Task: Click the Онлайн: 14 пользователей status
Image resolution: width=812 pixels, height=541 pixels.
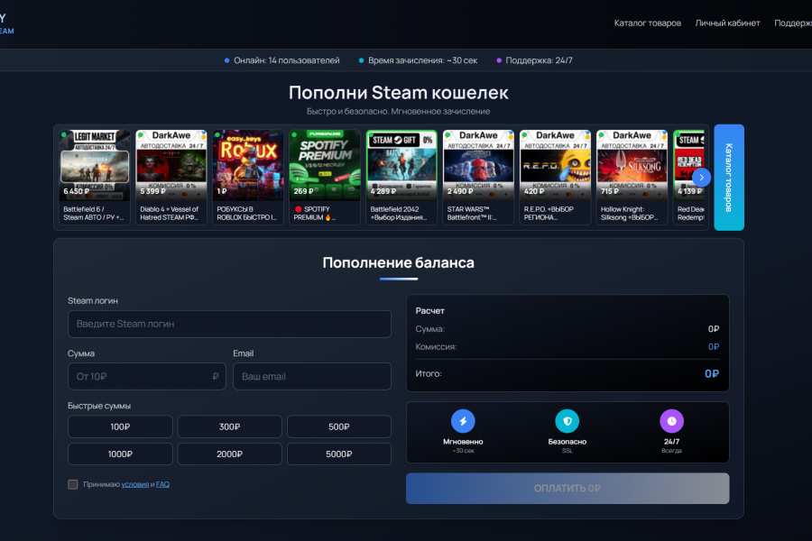Action: point(281,60)
